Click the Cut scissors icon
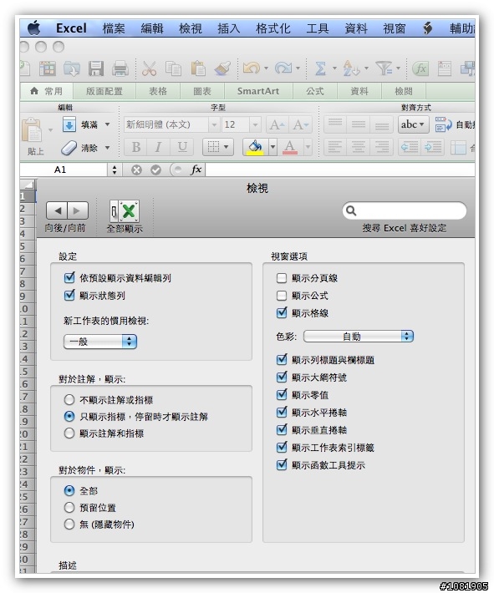494x593 pixels. (149, 68)
